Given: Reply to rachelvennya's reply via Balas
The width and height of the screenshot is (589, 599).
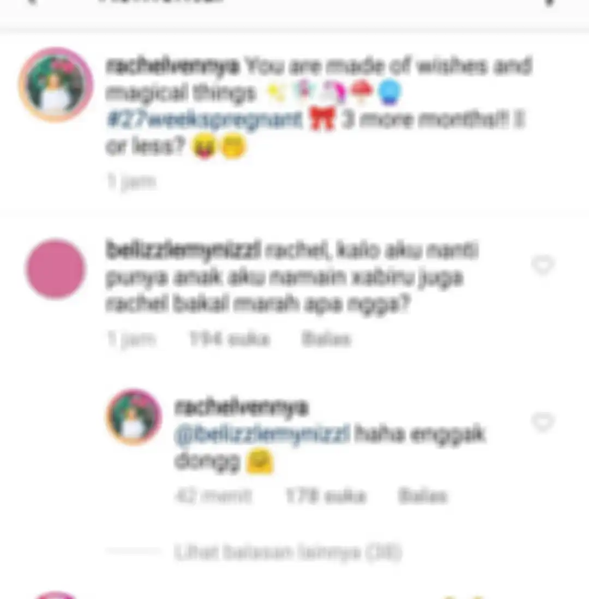Looking at the screenshot, I should [423, 496].
